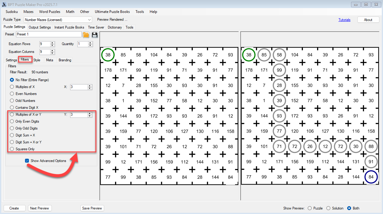Open the preset folder icon
This screenshot has width=383, height=214.
point(86,35)
